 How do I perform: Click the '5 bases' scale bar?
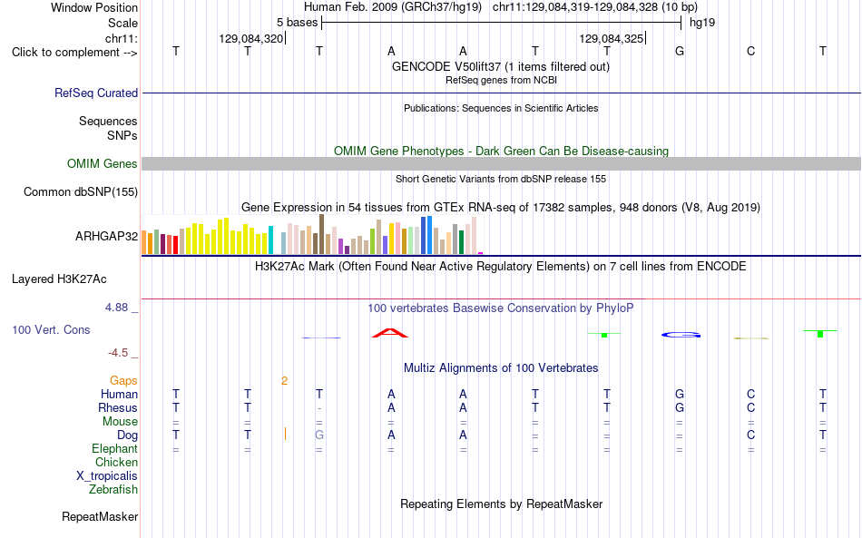click(502, 23)
